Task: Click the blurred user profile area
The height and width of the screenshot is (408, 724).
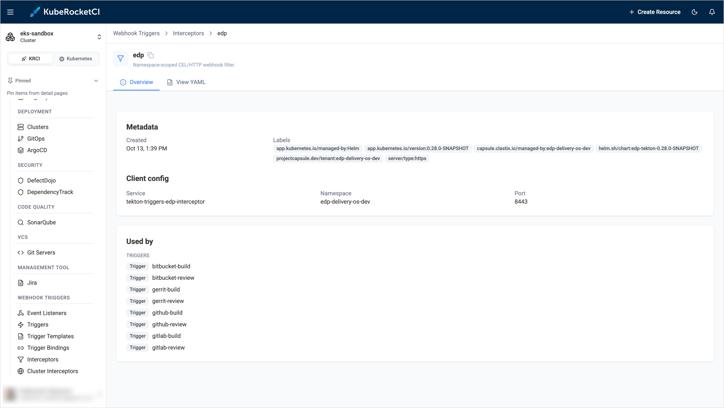Action: 53,394
